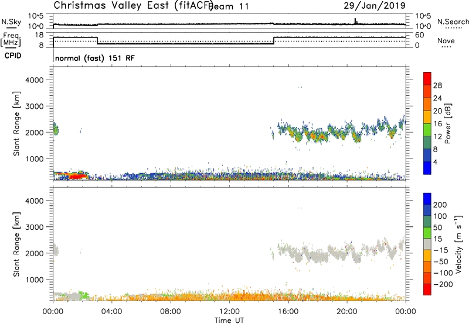Screen dimensions: 469x324
Task: Click the 'CPID' label
Action: coord(13,56)
